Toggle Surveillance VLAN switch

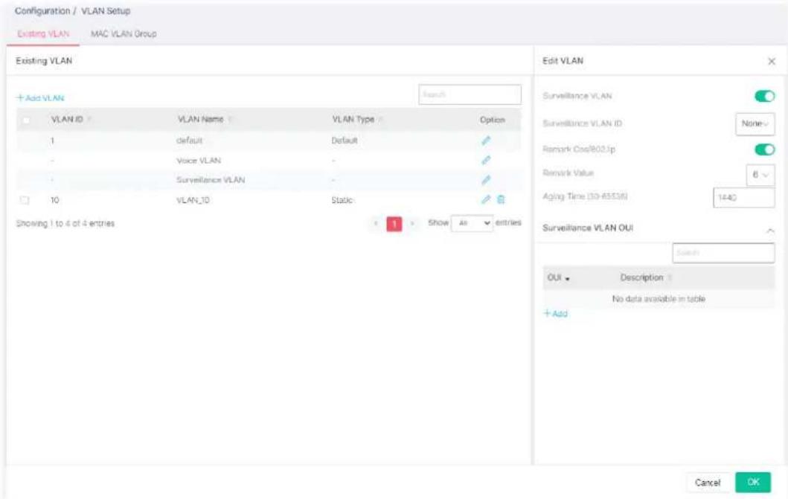[x=764, y=96]
